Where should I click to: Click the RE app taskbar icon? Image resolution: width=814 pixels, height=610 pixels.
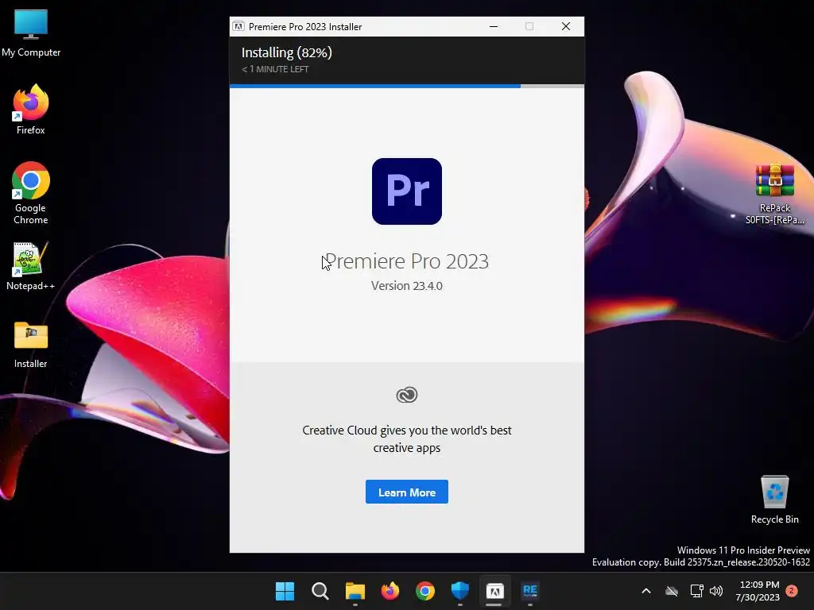[530, 591]
